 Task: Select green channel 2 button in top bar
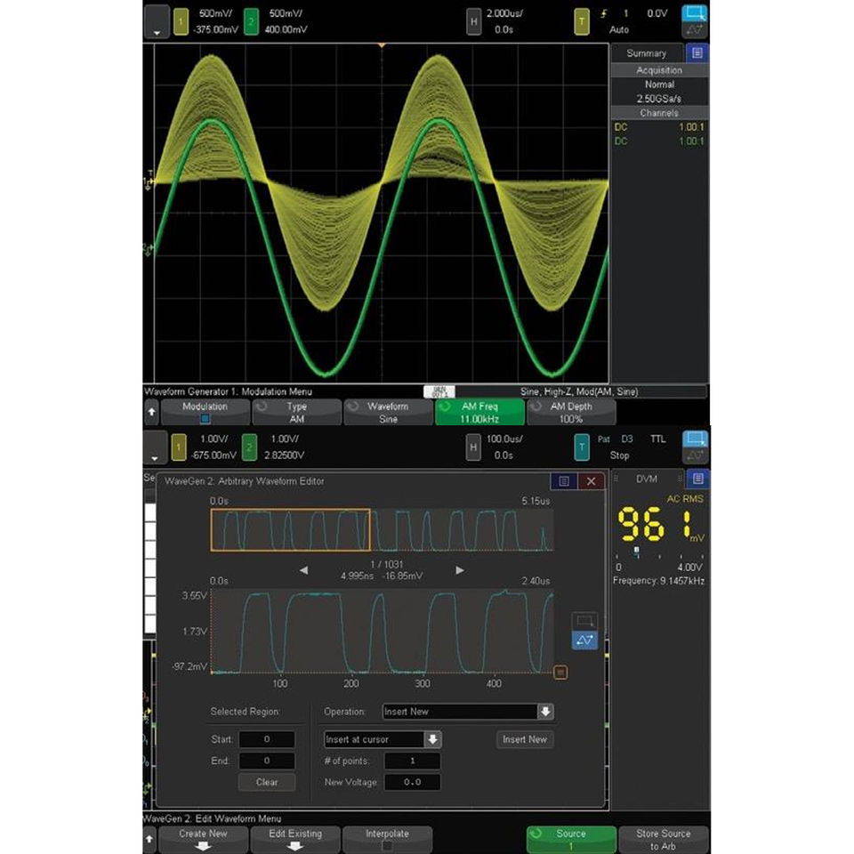point(251,21)
